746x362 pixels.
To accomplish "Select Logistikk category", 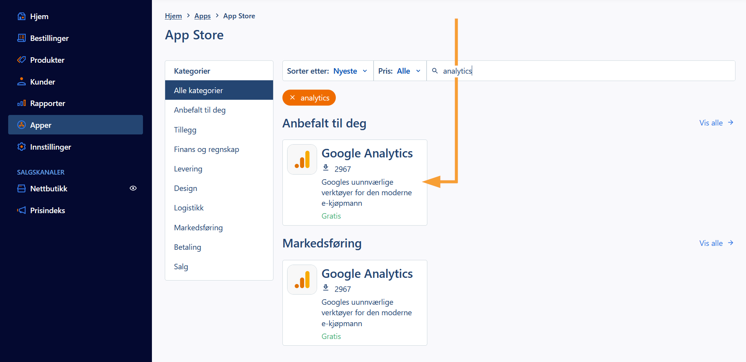I will (219, 208).
